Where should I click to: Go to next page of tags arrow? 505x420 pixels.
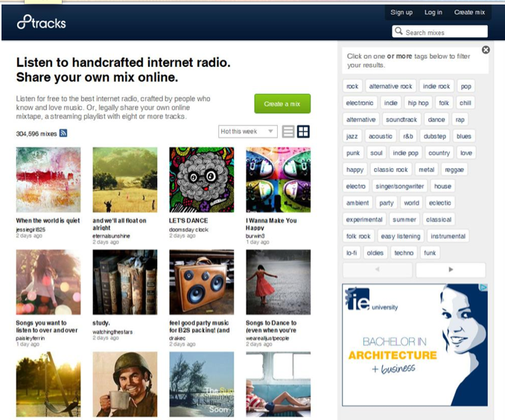click(x=451, y=270)
